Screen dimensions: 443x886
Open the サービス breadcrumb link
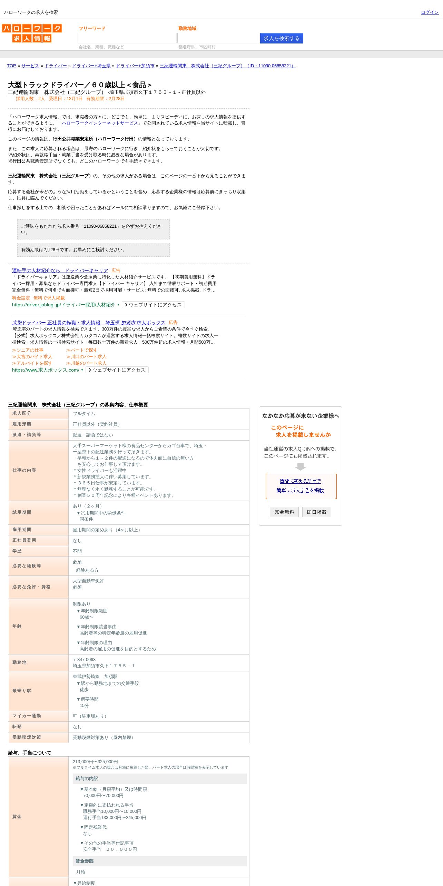pyautogui.click(x=30, y=66)
